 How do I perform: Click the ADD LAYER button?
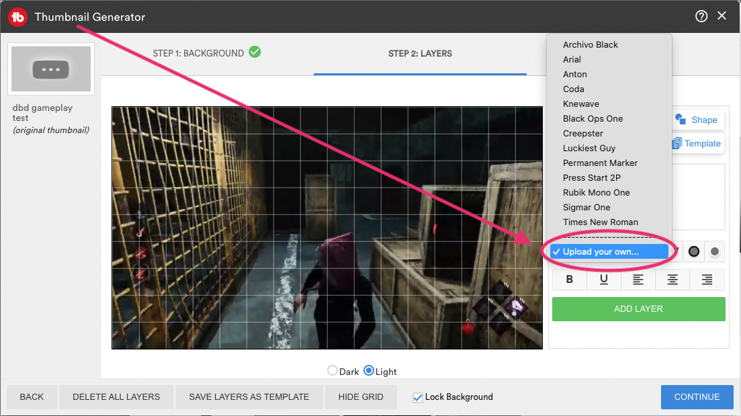(638, 308)
